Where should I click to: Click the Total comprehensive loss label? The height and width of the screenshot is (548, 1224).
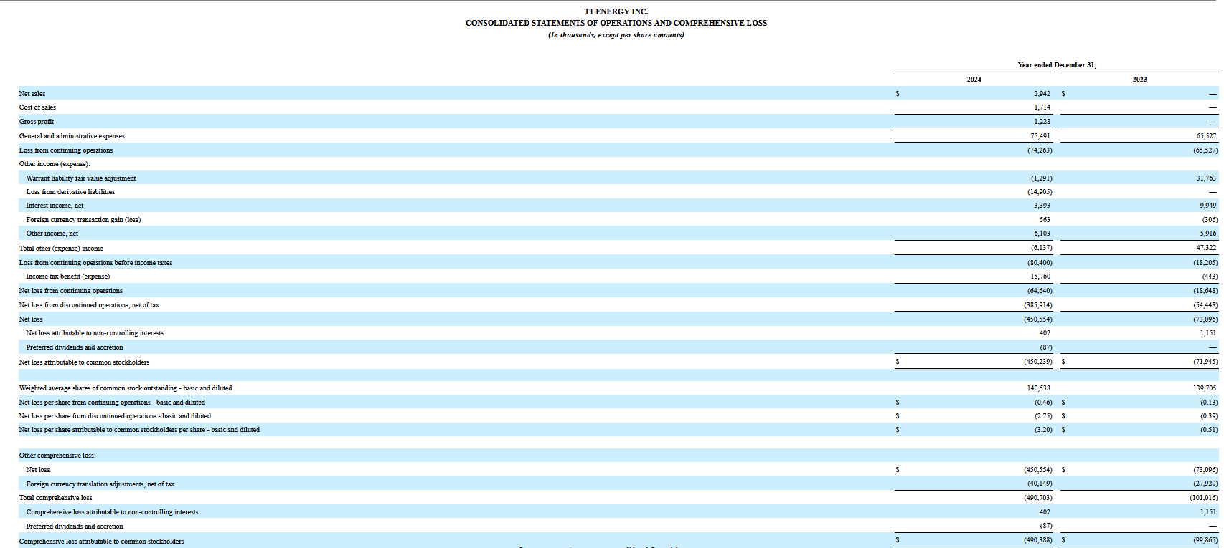click(x=55, y=498)
